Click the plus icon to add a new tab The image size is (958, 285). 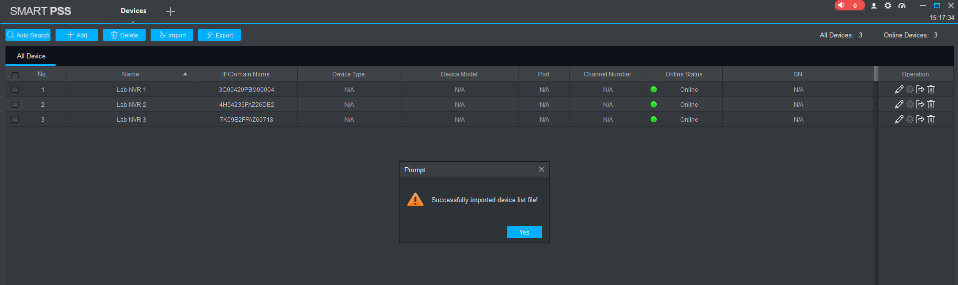point(171,11)
